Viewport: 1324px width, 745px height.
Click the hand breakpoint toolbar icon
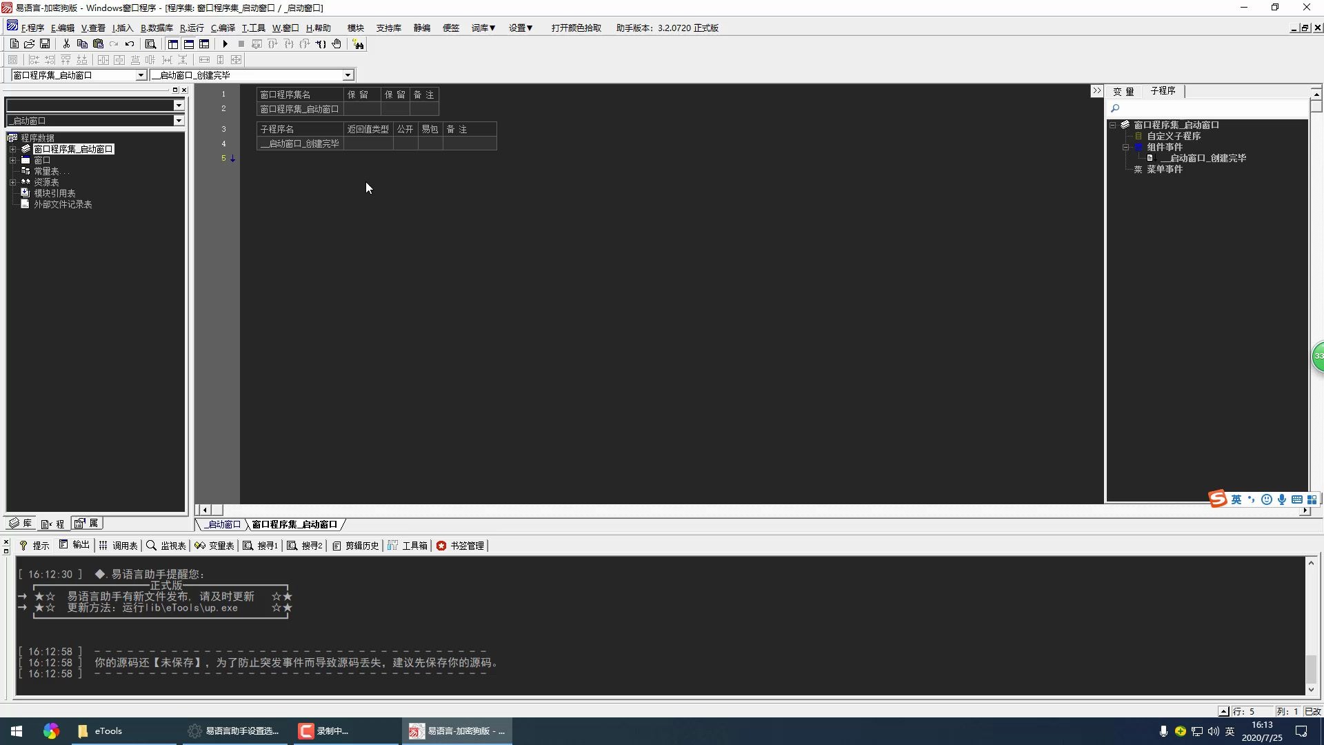coord(337,44)
